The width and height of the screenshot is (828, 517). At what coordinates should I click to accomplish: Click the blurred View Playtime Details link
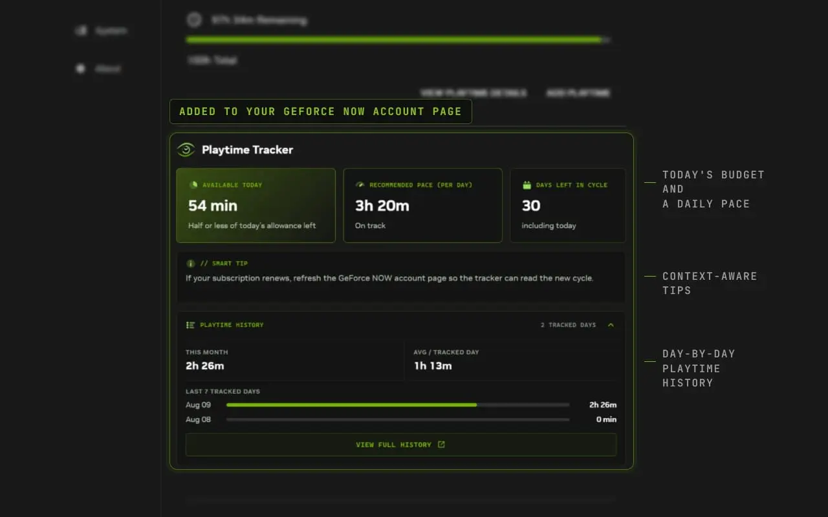click(x=474, y=93)
